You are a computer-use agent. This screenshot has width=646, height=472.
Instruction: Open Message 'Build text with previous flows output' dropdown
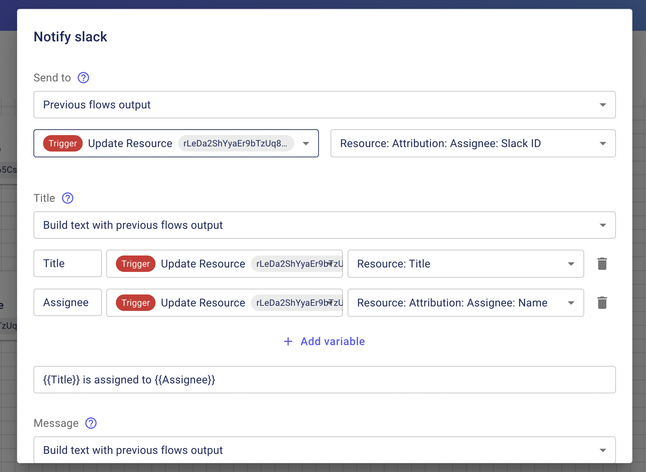[x=324, y=450]
